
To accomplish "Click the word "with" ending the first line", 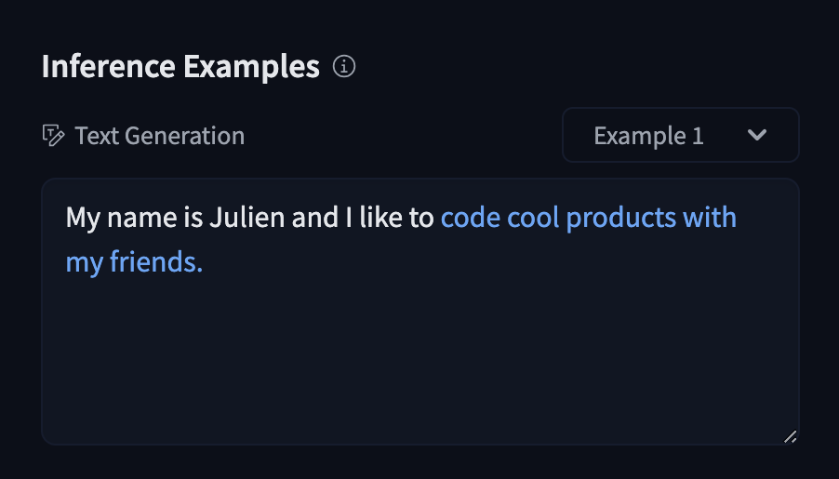I will click(x=710, y=218).
